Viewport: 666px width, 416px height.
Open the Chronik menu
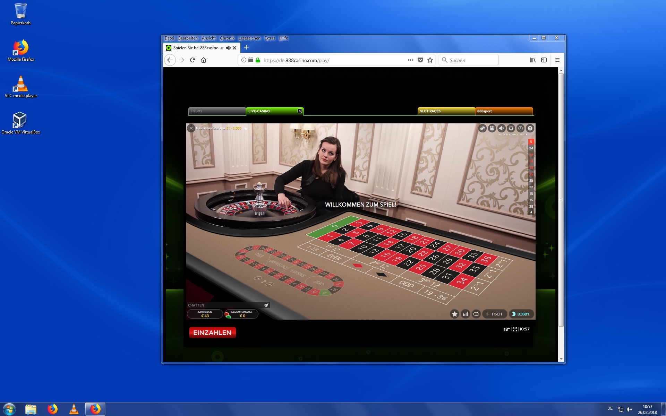(x=227, y=38)
